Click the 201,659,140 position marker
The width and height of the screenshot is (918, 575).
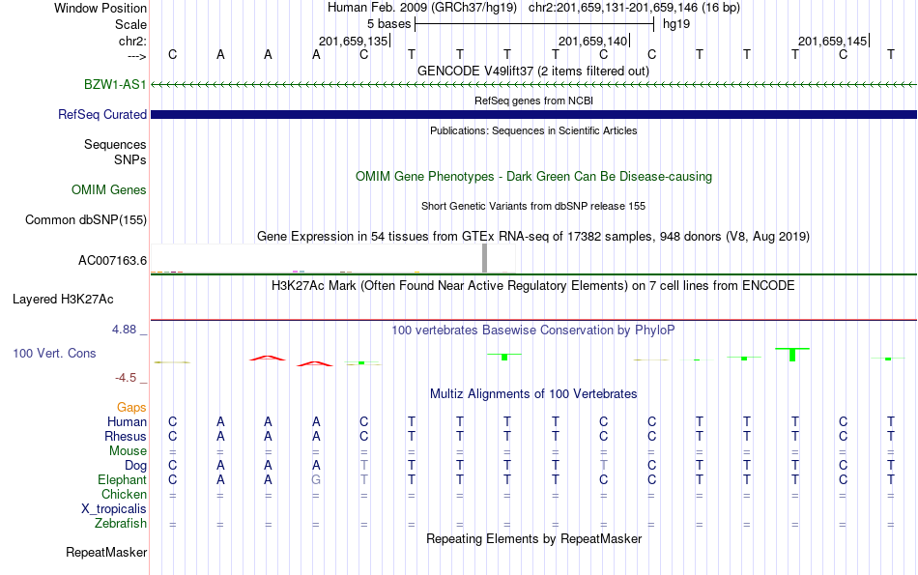tap(593, 41)
